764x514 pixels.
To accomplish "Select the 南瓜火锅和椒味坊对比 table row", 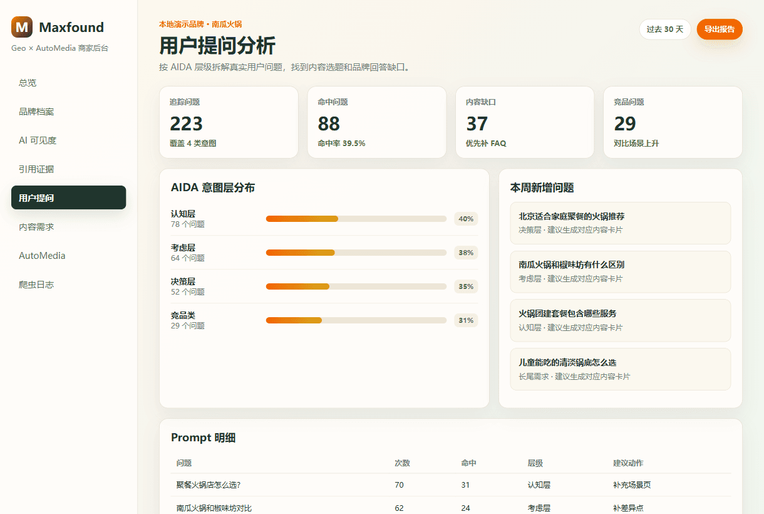I will pyautogui.click(x=451, y=506).
